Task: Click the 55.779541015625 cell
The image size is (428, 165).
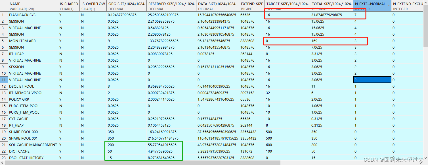Action: [x=171, y=145]
